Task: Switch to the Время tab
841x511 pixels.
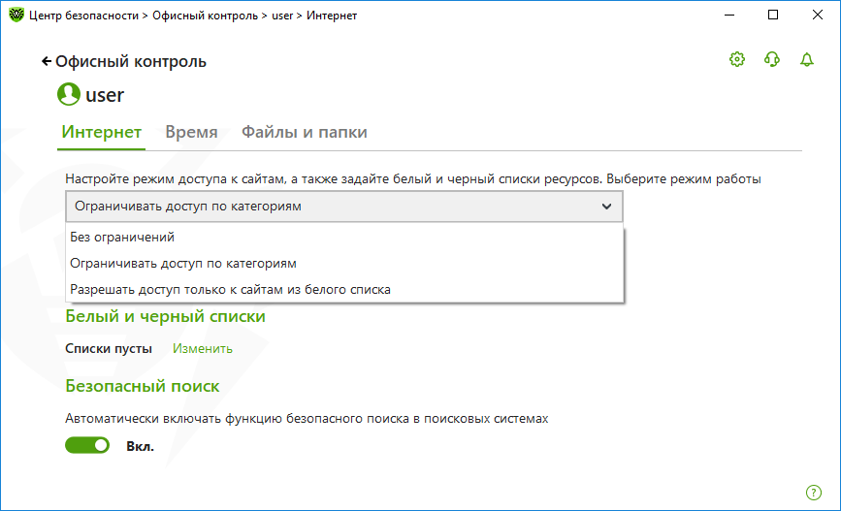Action: coord(191,132)
